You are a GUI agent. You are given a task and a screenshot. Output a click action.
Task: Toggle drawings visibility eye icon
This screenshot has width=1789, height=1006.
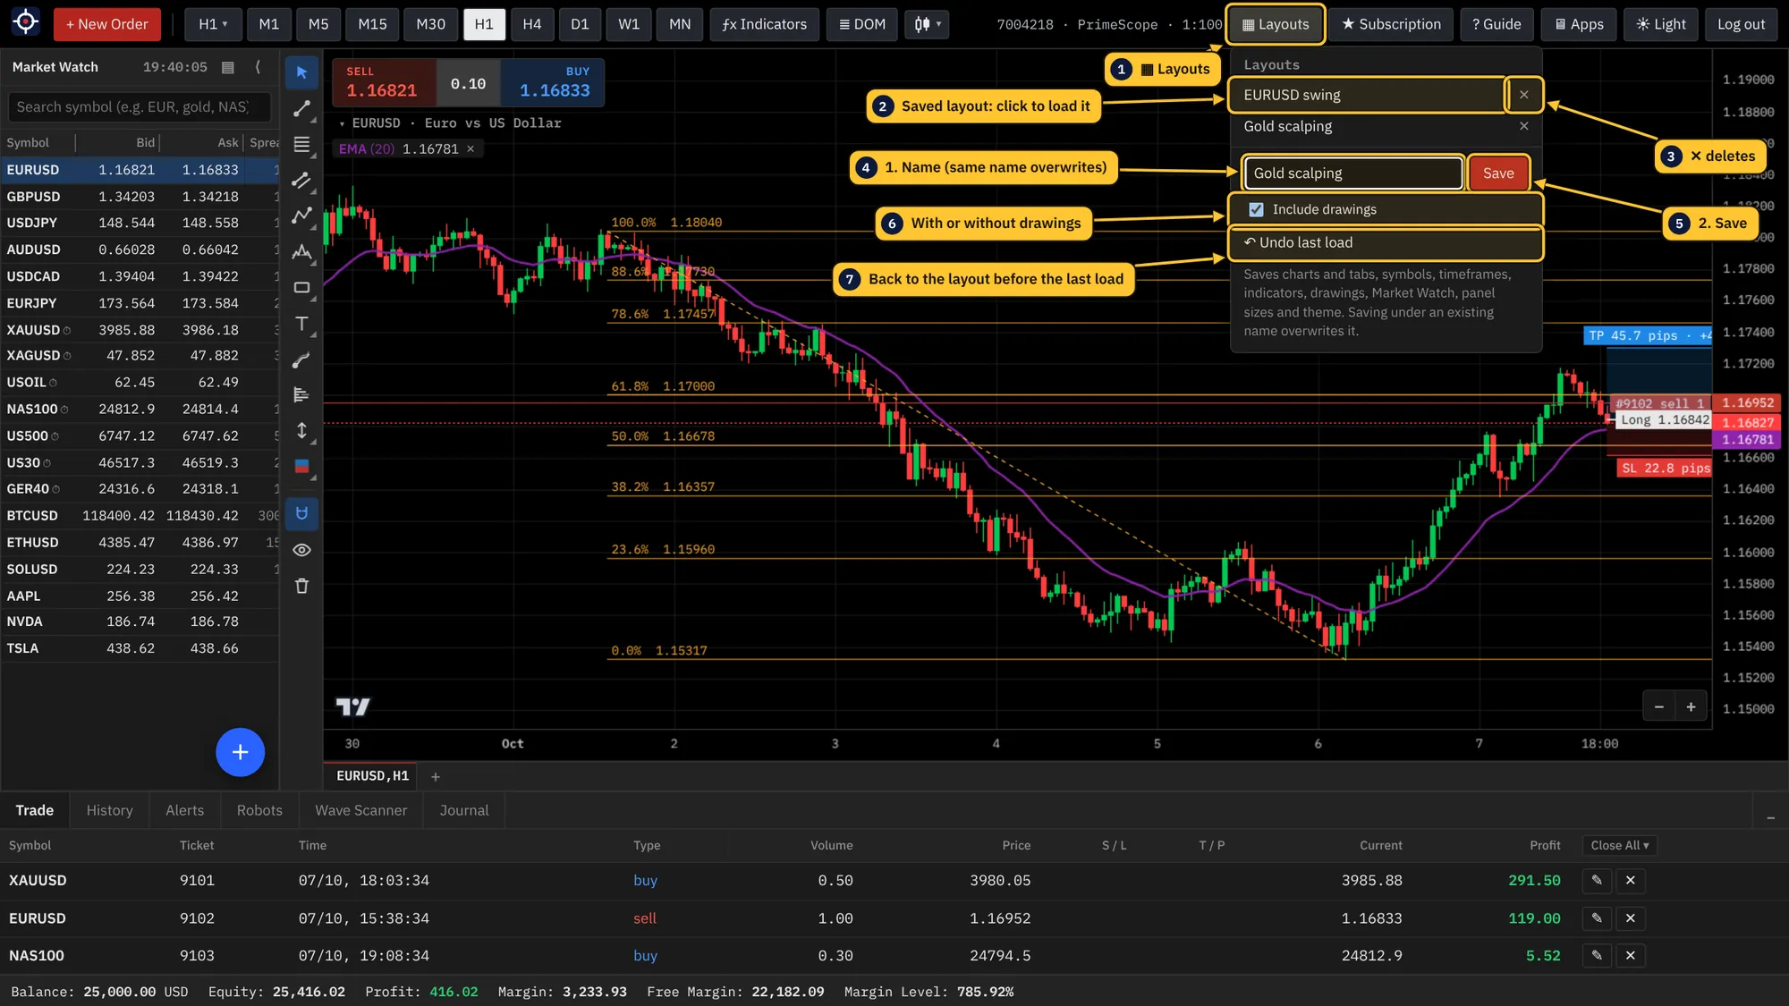point(302,550)
